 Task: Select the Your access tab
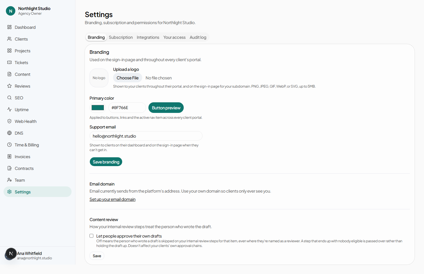(x=174, y=37)
